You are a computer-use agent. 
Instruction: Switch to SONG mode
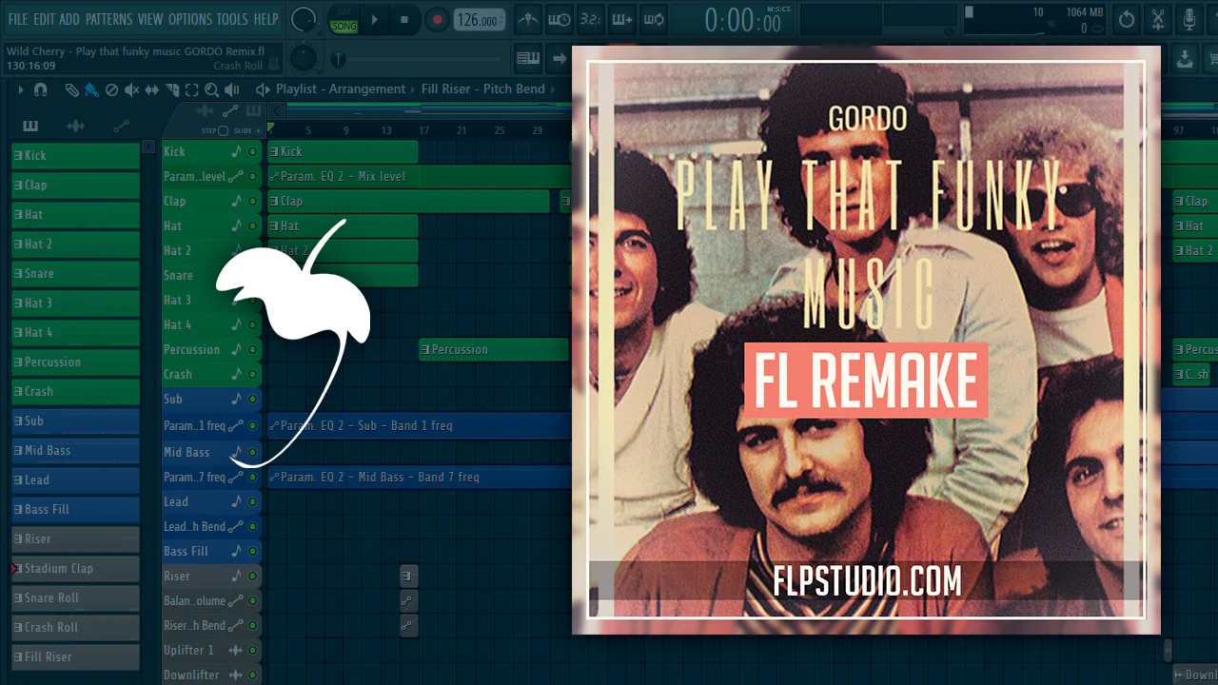(x=344, y=27)
